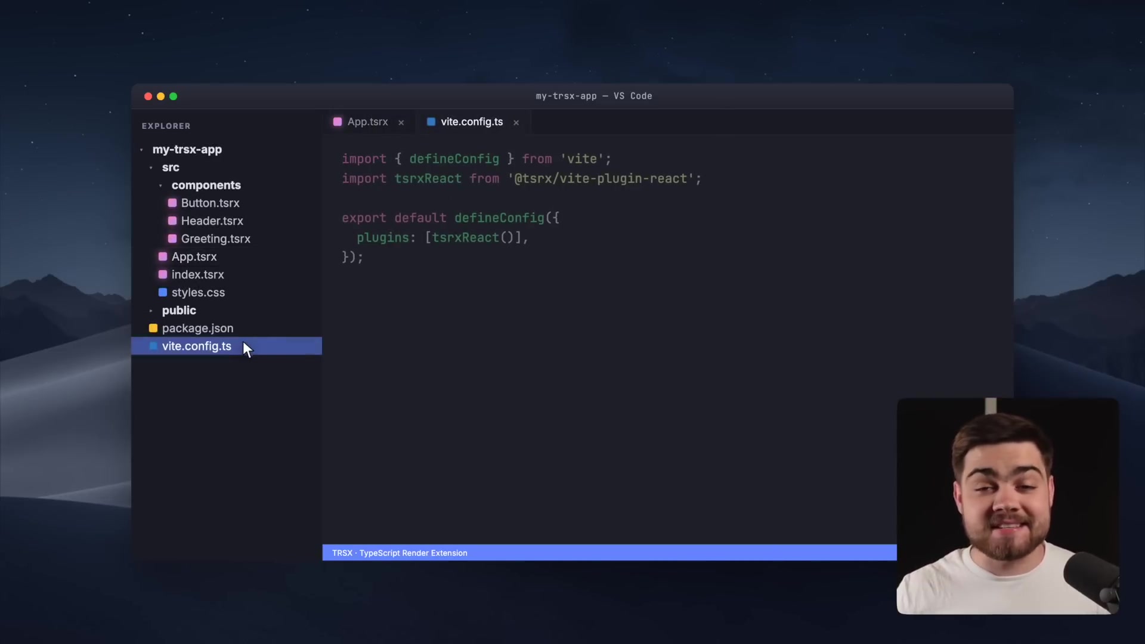This screenshot has width=1145, height=644.
Task: Click the green maximize window button
Action: (173, 96)
